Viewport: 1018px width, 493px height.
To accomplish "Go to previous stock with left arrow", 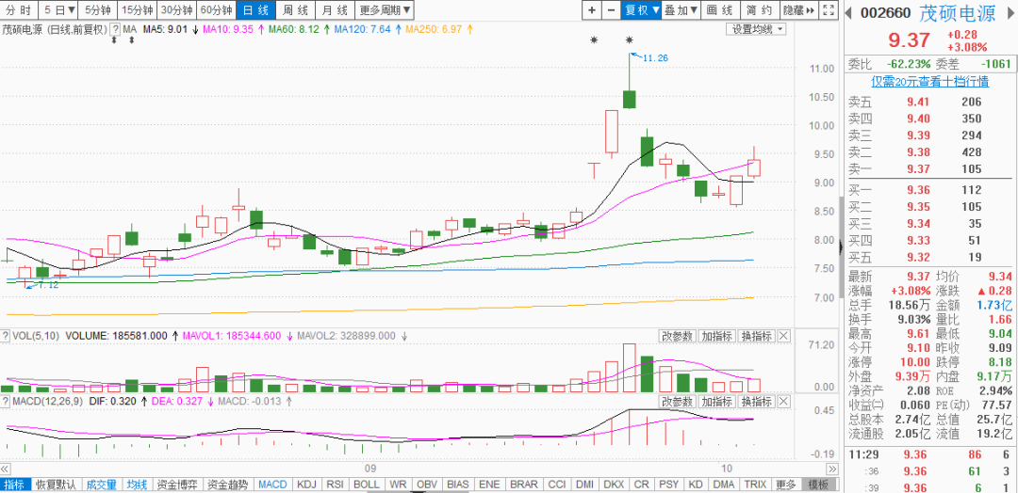I will [848, 13].
